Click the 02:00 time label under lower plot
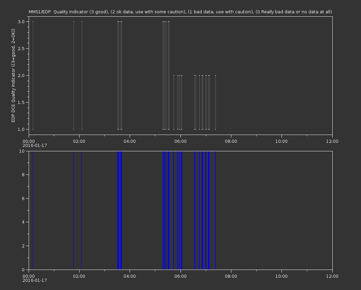The width and height of the screenshot is (361, 290). 79,276
